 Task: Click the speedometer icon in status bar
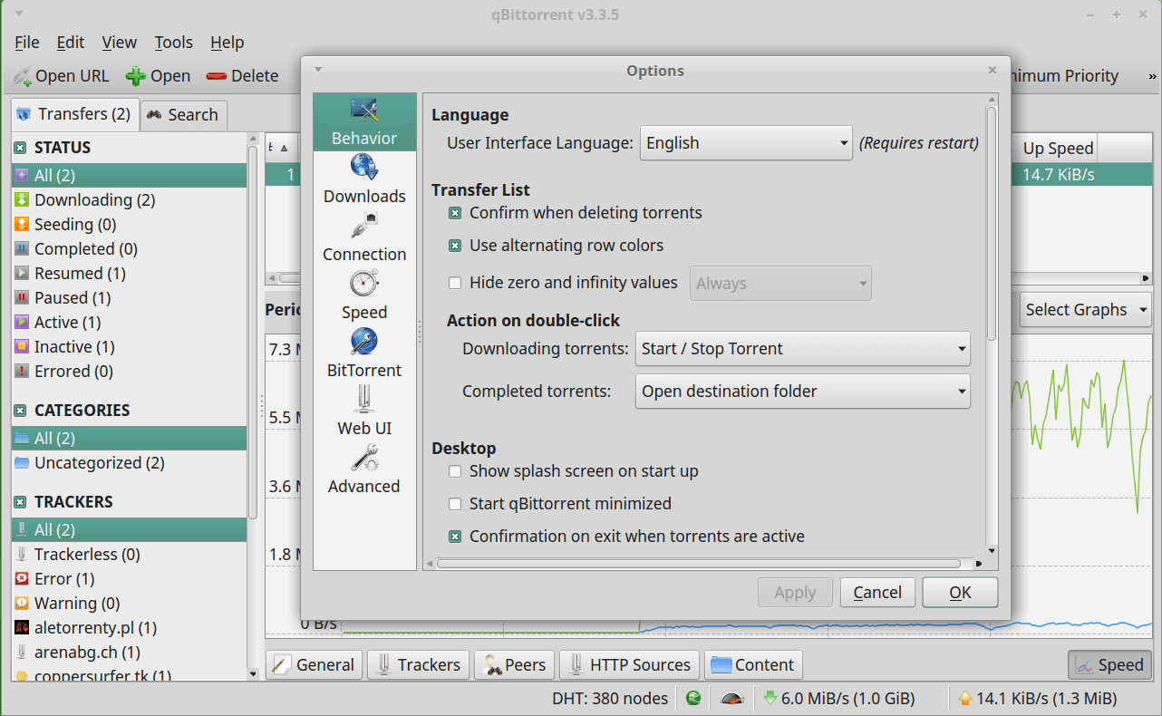732,699
